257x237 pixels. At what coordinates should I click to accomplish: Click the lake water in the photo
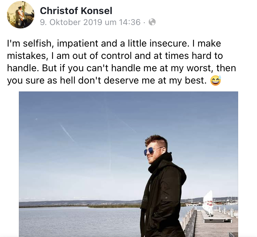tap(79, 222)
